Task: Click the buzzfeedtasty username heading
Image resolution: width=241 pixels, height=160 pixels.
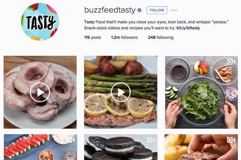Action: coord(110,10)
